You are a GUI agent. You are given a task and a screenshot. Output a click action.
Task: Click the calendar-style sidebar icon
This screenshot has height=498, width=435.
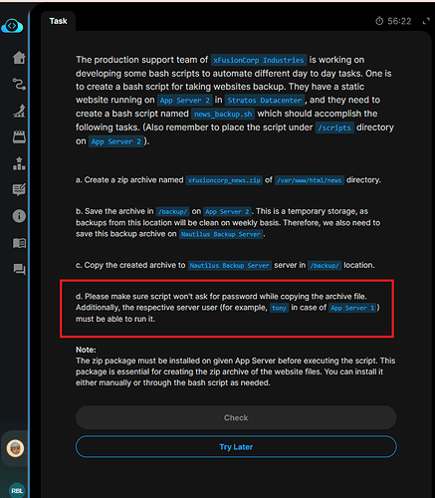point(19,136)
